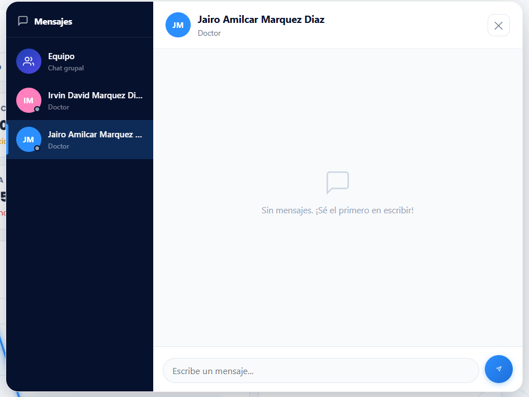529x397 pixels.
Task: Click the JM avatar in the sidebar list
Action: click(29, 140)
